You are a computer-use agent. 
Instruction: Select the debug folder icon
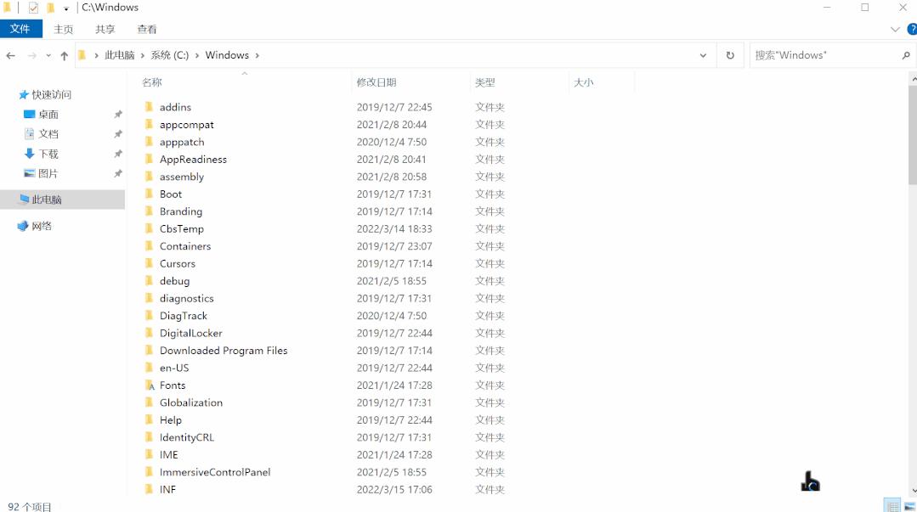click(149, 280)
